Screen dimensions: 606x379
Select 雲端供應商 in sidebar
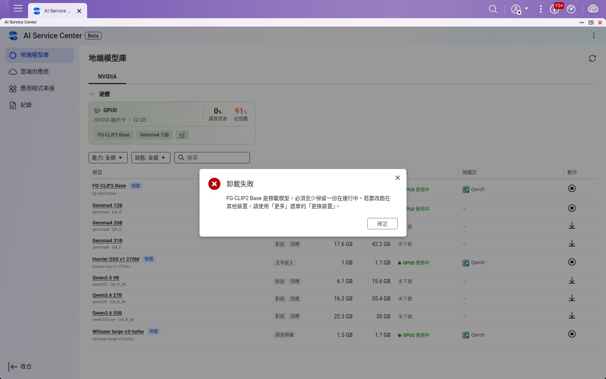tap(40, 72)
